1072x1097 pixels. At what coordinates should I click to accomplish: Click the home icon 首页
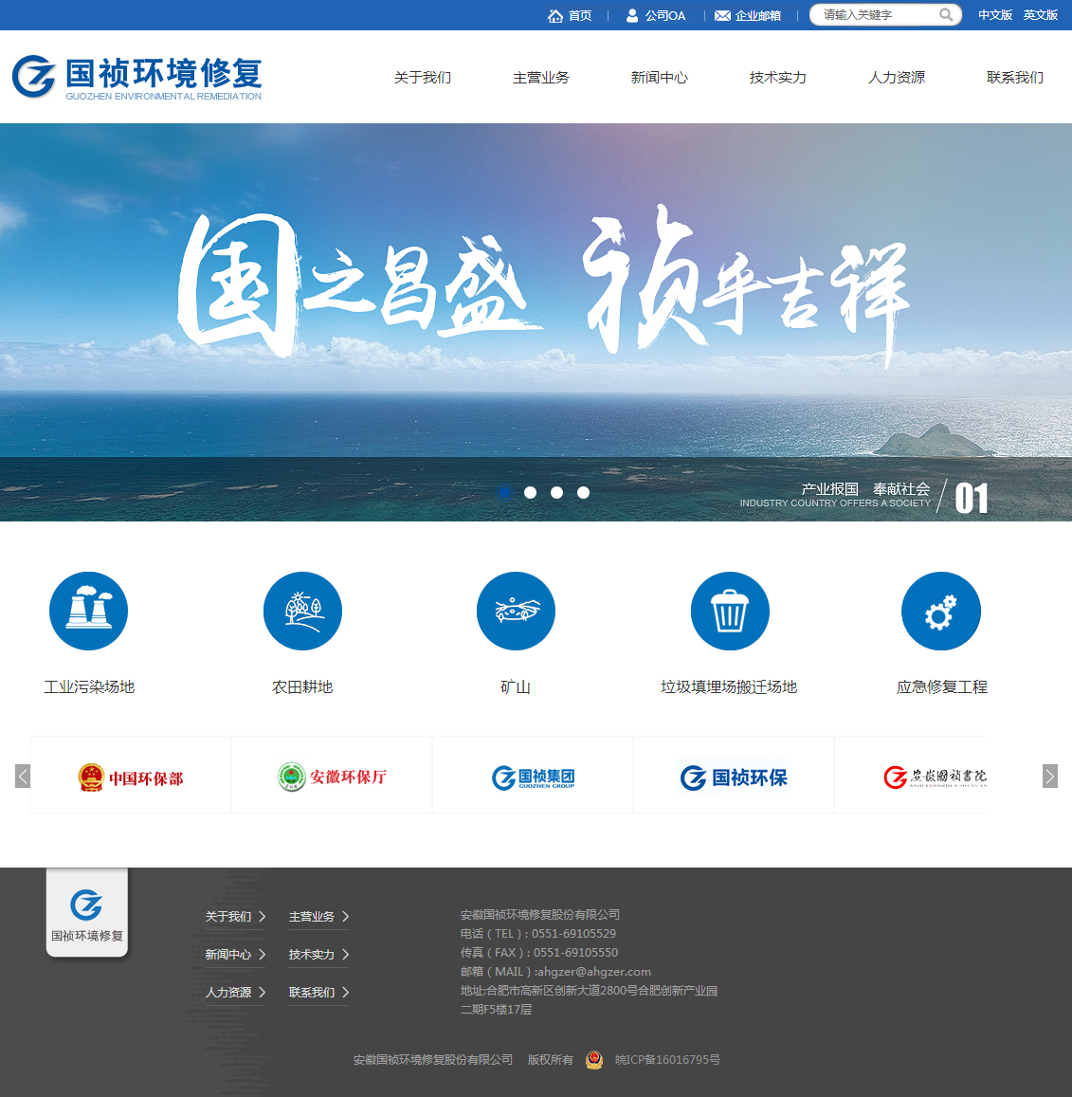tap(555, 16)
